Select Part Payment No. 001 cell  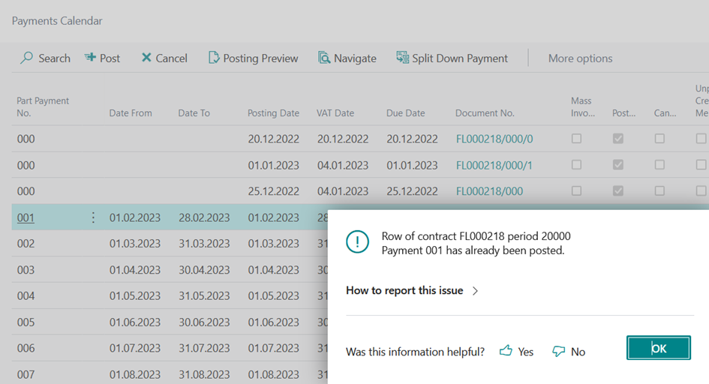pyautogui.click(x=26, y=217)
